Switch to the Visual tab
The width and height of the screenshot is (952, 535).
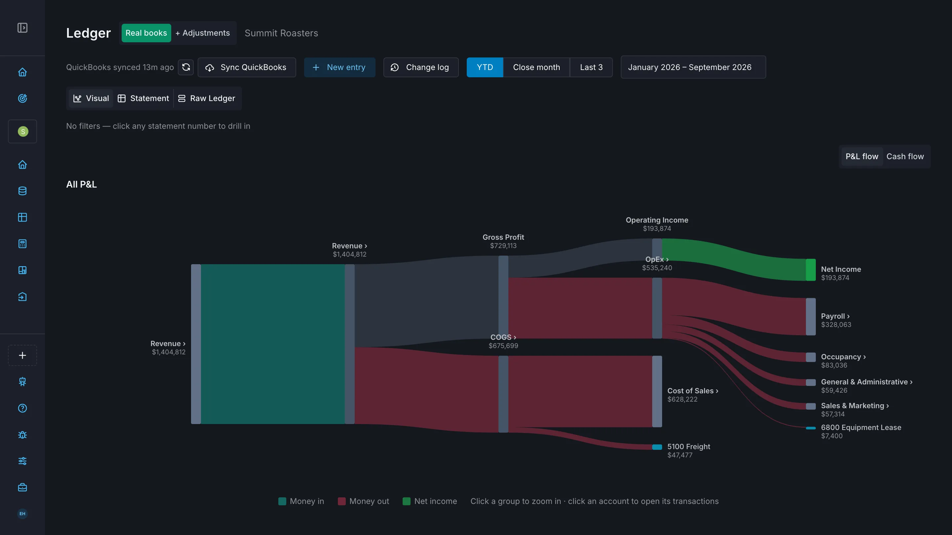click(91, 98)
